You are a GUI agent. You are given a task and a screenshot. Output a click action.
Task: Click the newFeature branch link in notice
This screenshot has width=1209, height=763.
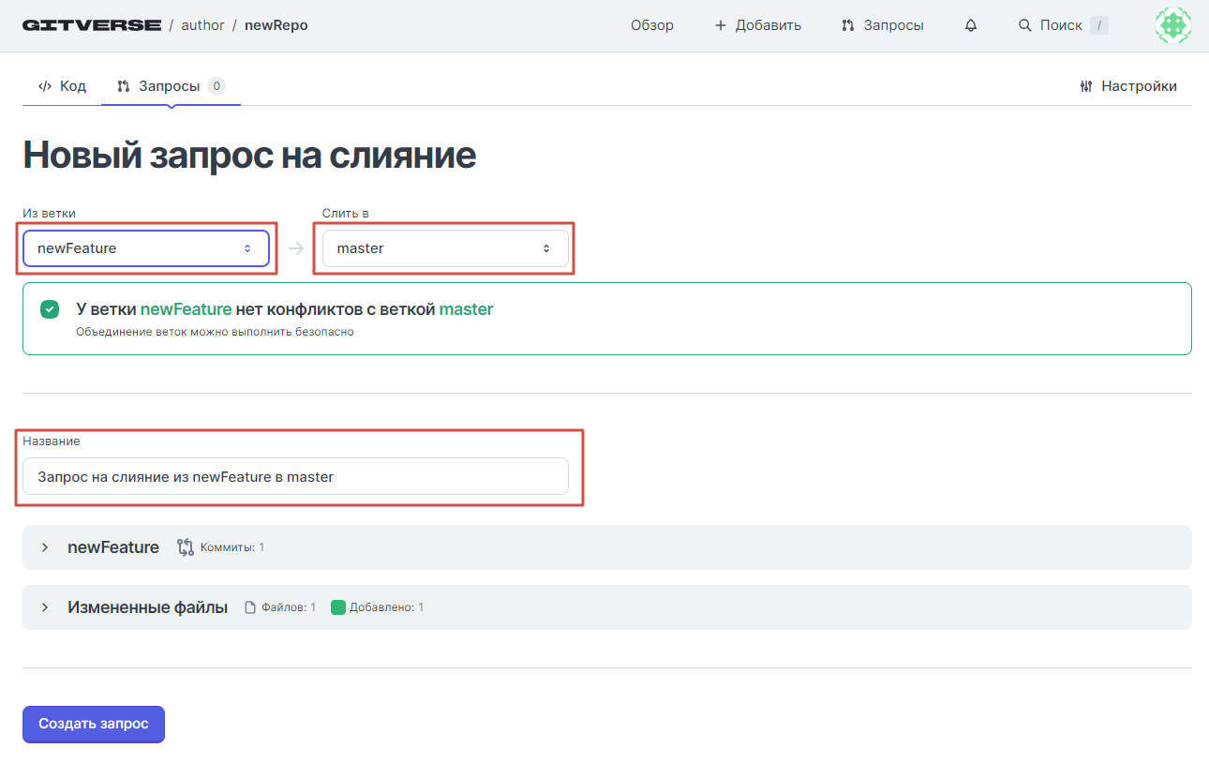186,309
